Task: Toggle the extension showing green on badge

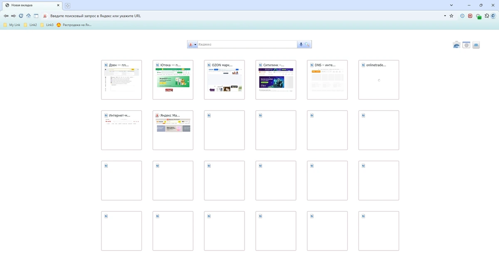Action: [479, 16]
